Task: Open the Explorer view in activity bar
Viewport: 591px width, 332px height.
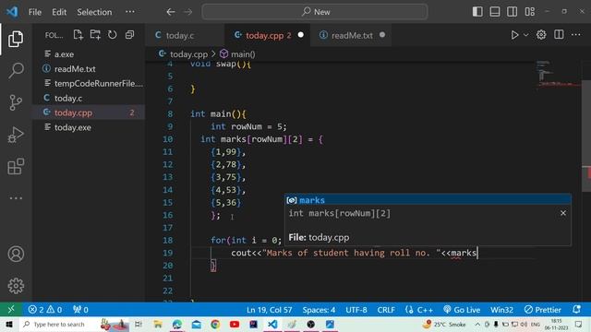Action: [16, 39]
